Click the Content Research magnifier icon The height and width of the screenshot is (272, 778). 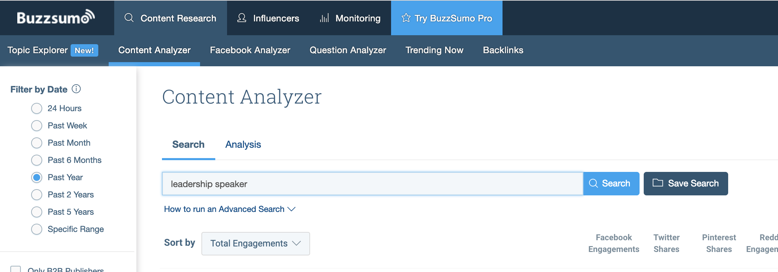(x=129, y=18)
